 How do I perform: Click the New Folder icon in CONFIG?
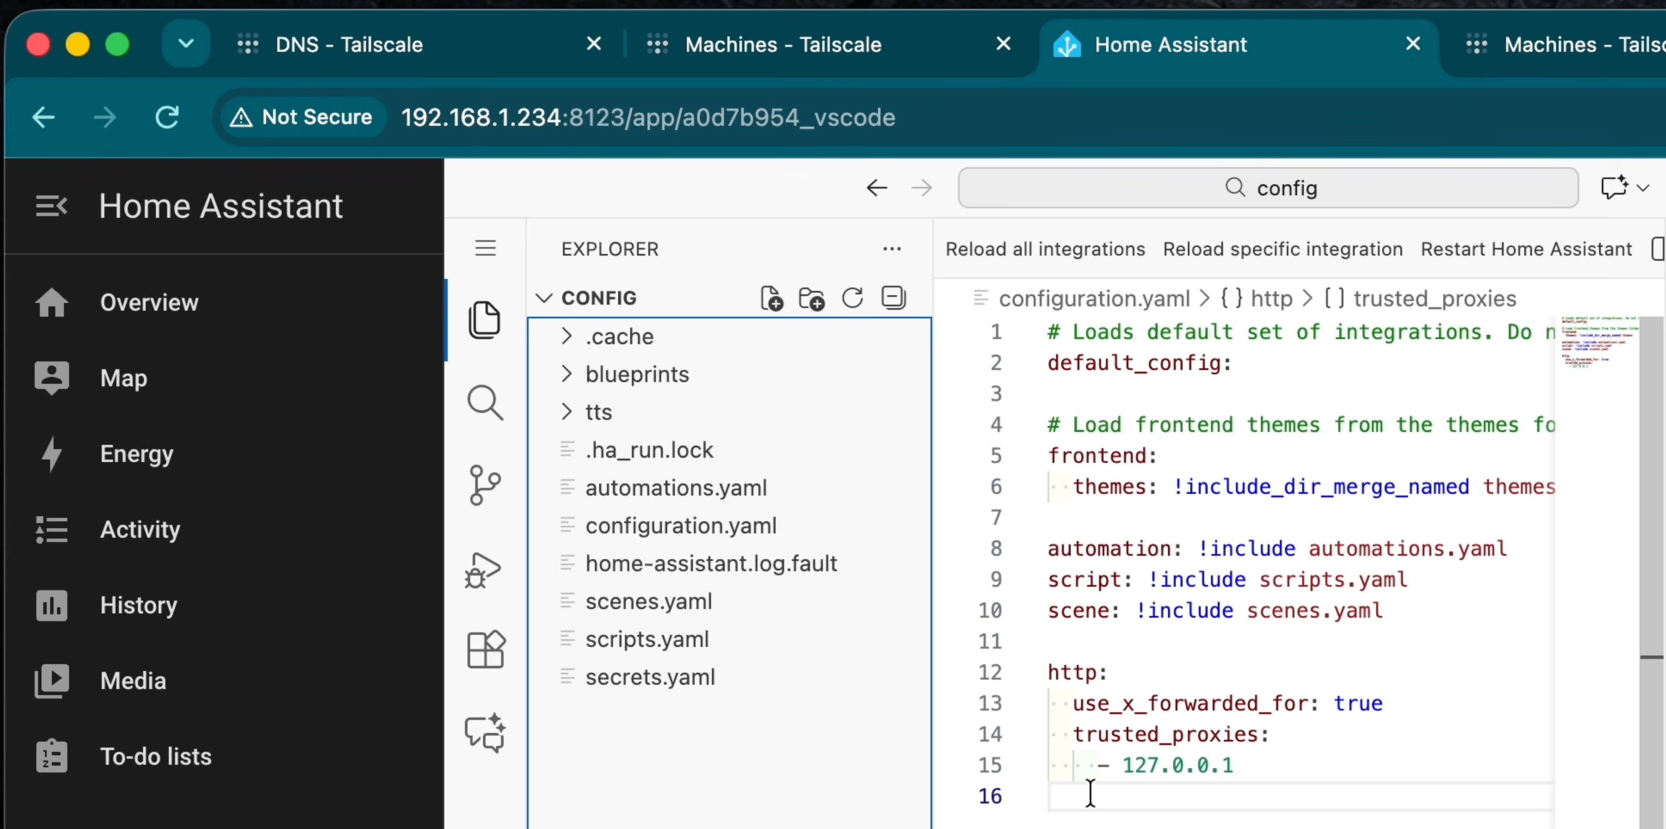(812, 298)
